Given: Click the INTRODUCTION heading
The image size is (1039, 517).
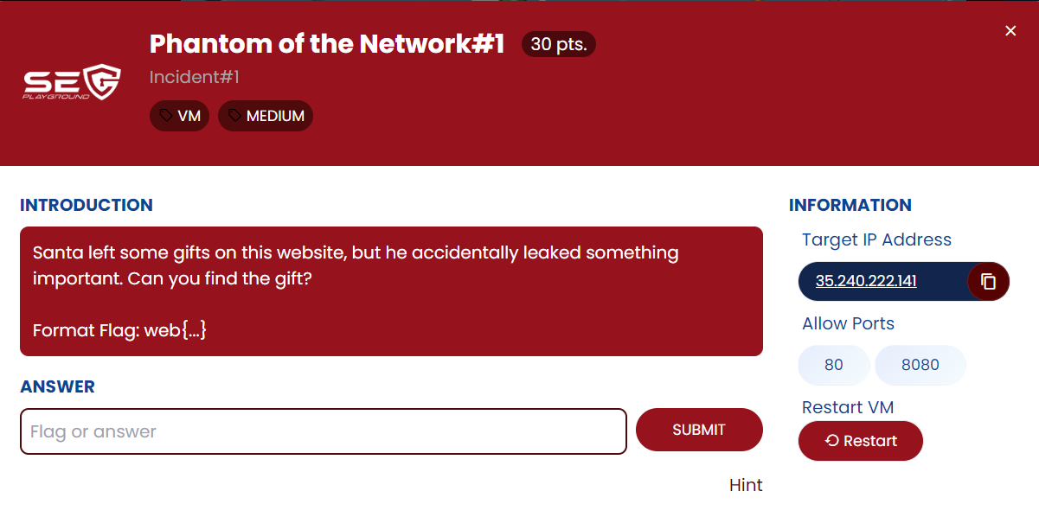Looking at the screenshot, I should [87, 205].
